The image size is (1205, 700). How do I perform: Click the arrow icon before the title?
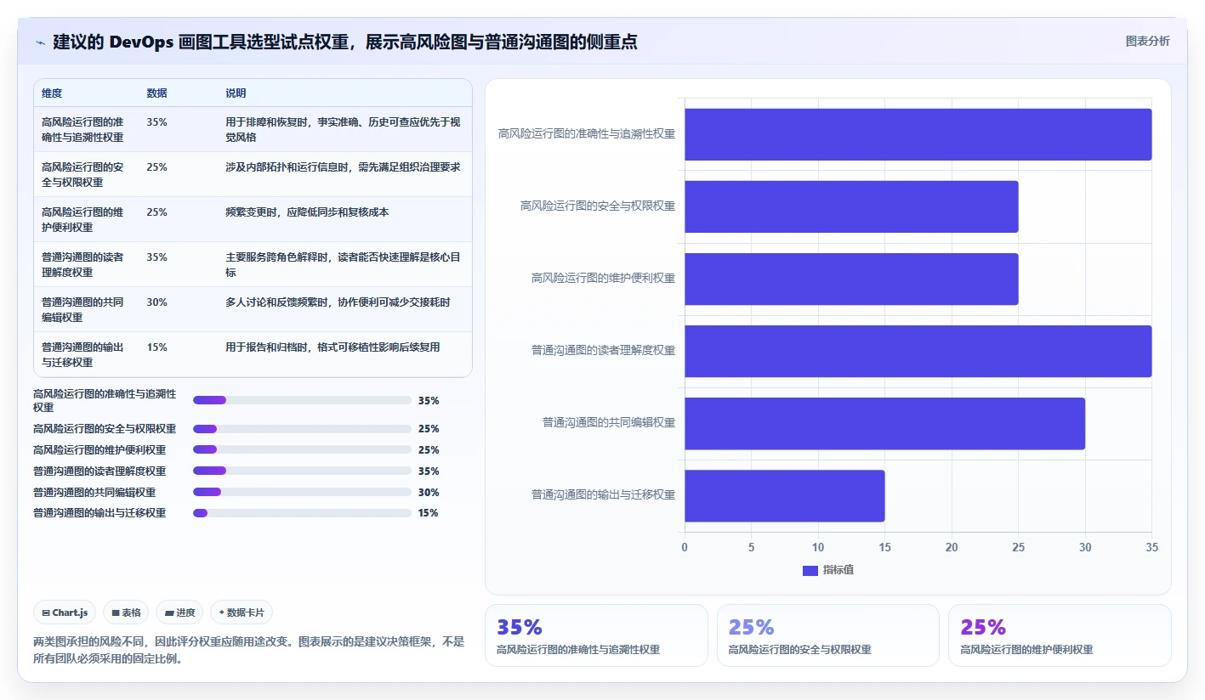click(40, 42)
